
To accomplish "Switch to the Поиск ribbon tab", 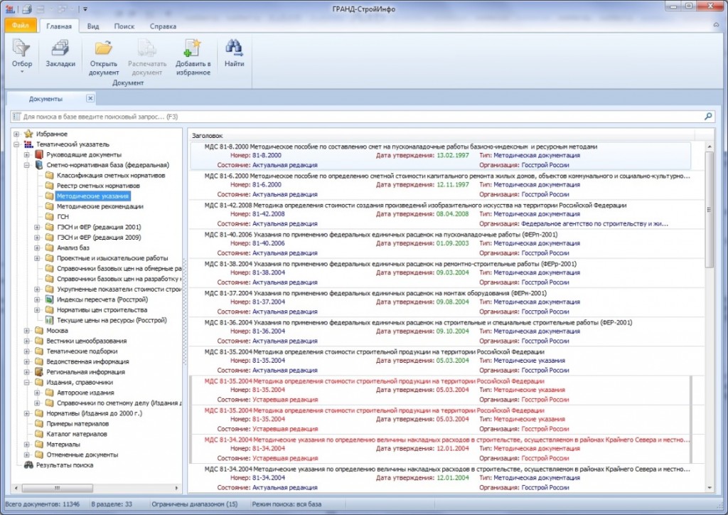I will 124,26.
